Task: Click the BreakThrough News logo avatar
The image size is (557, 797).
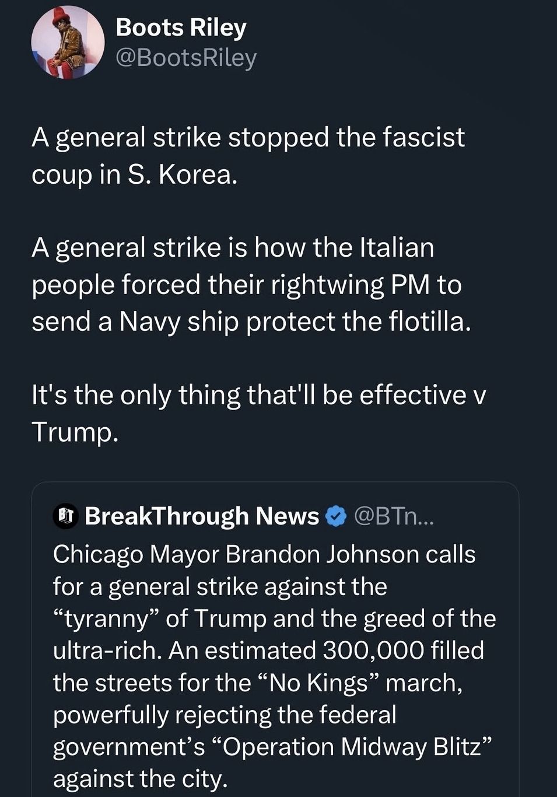Action: [x=65, y=516]
